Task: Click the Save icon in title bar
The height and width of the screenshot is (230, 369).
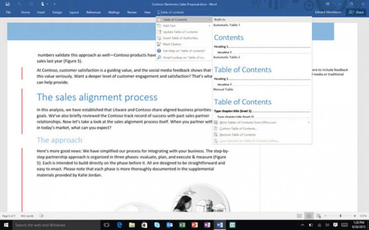Action: pos(8,4)
